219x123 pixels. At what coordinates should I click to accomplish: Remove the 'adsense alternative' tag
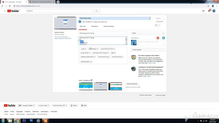coord(95,57)
